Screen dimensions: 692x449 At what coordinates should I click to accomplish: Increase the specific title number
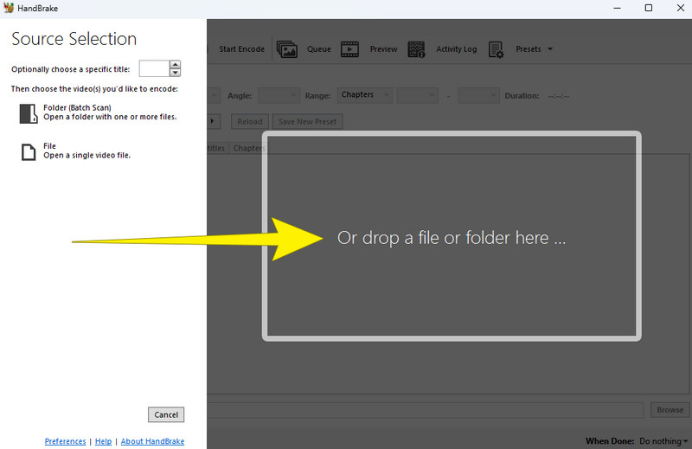click(176, 65)
